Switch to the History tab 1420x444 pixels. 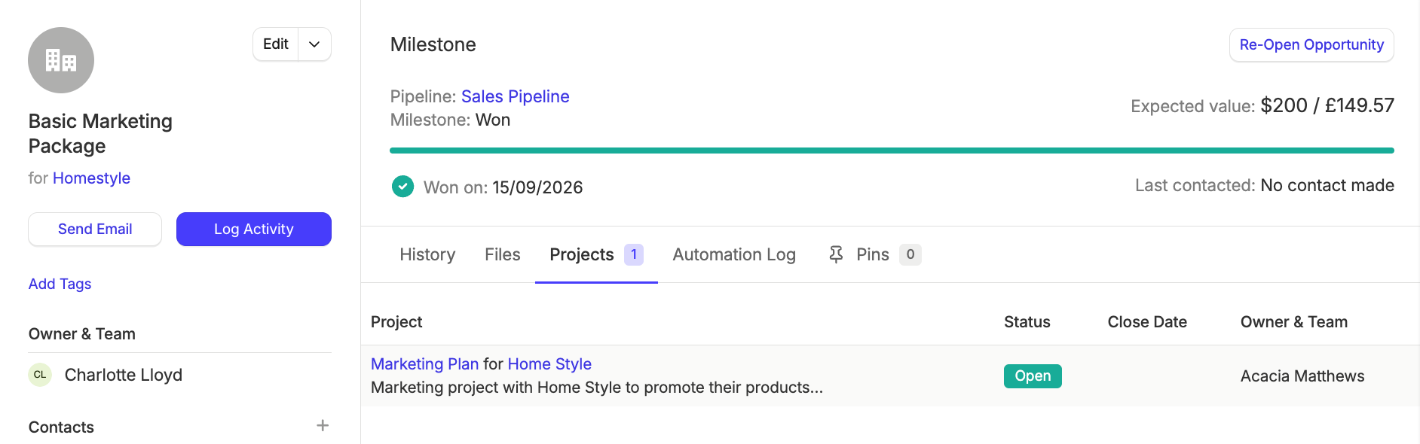coord(427,254)
